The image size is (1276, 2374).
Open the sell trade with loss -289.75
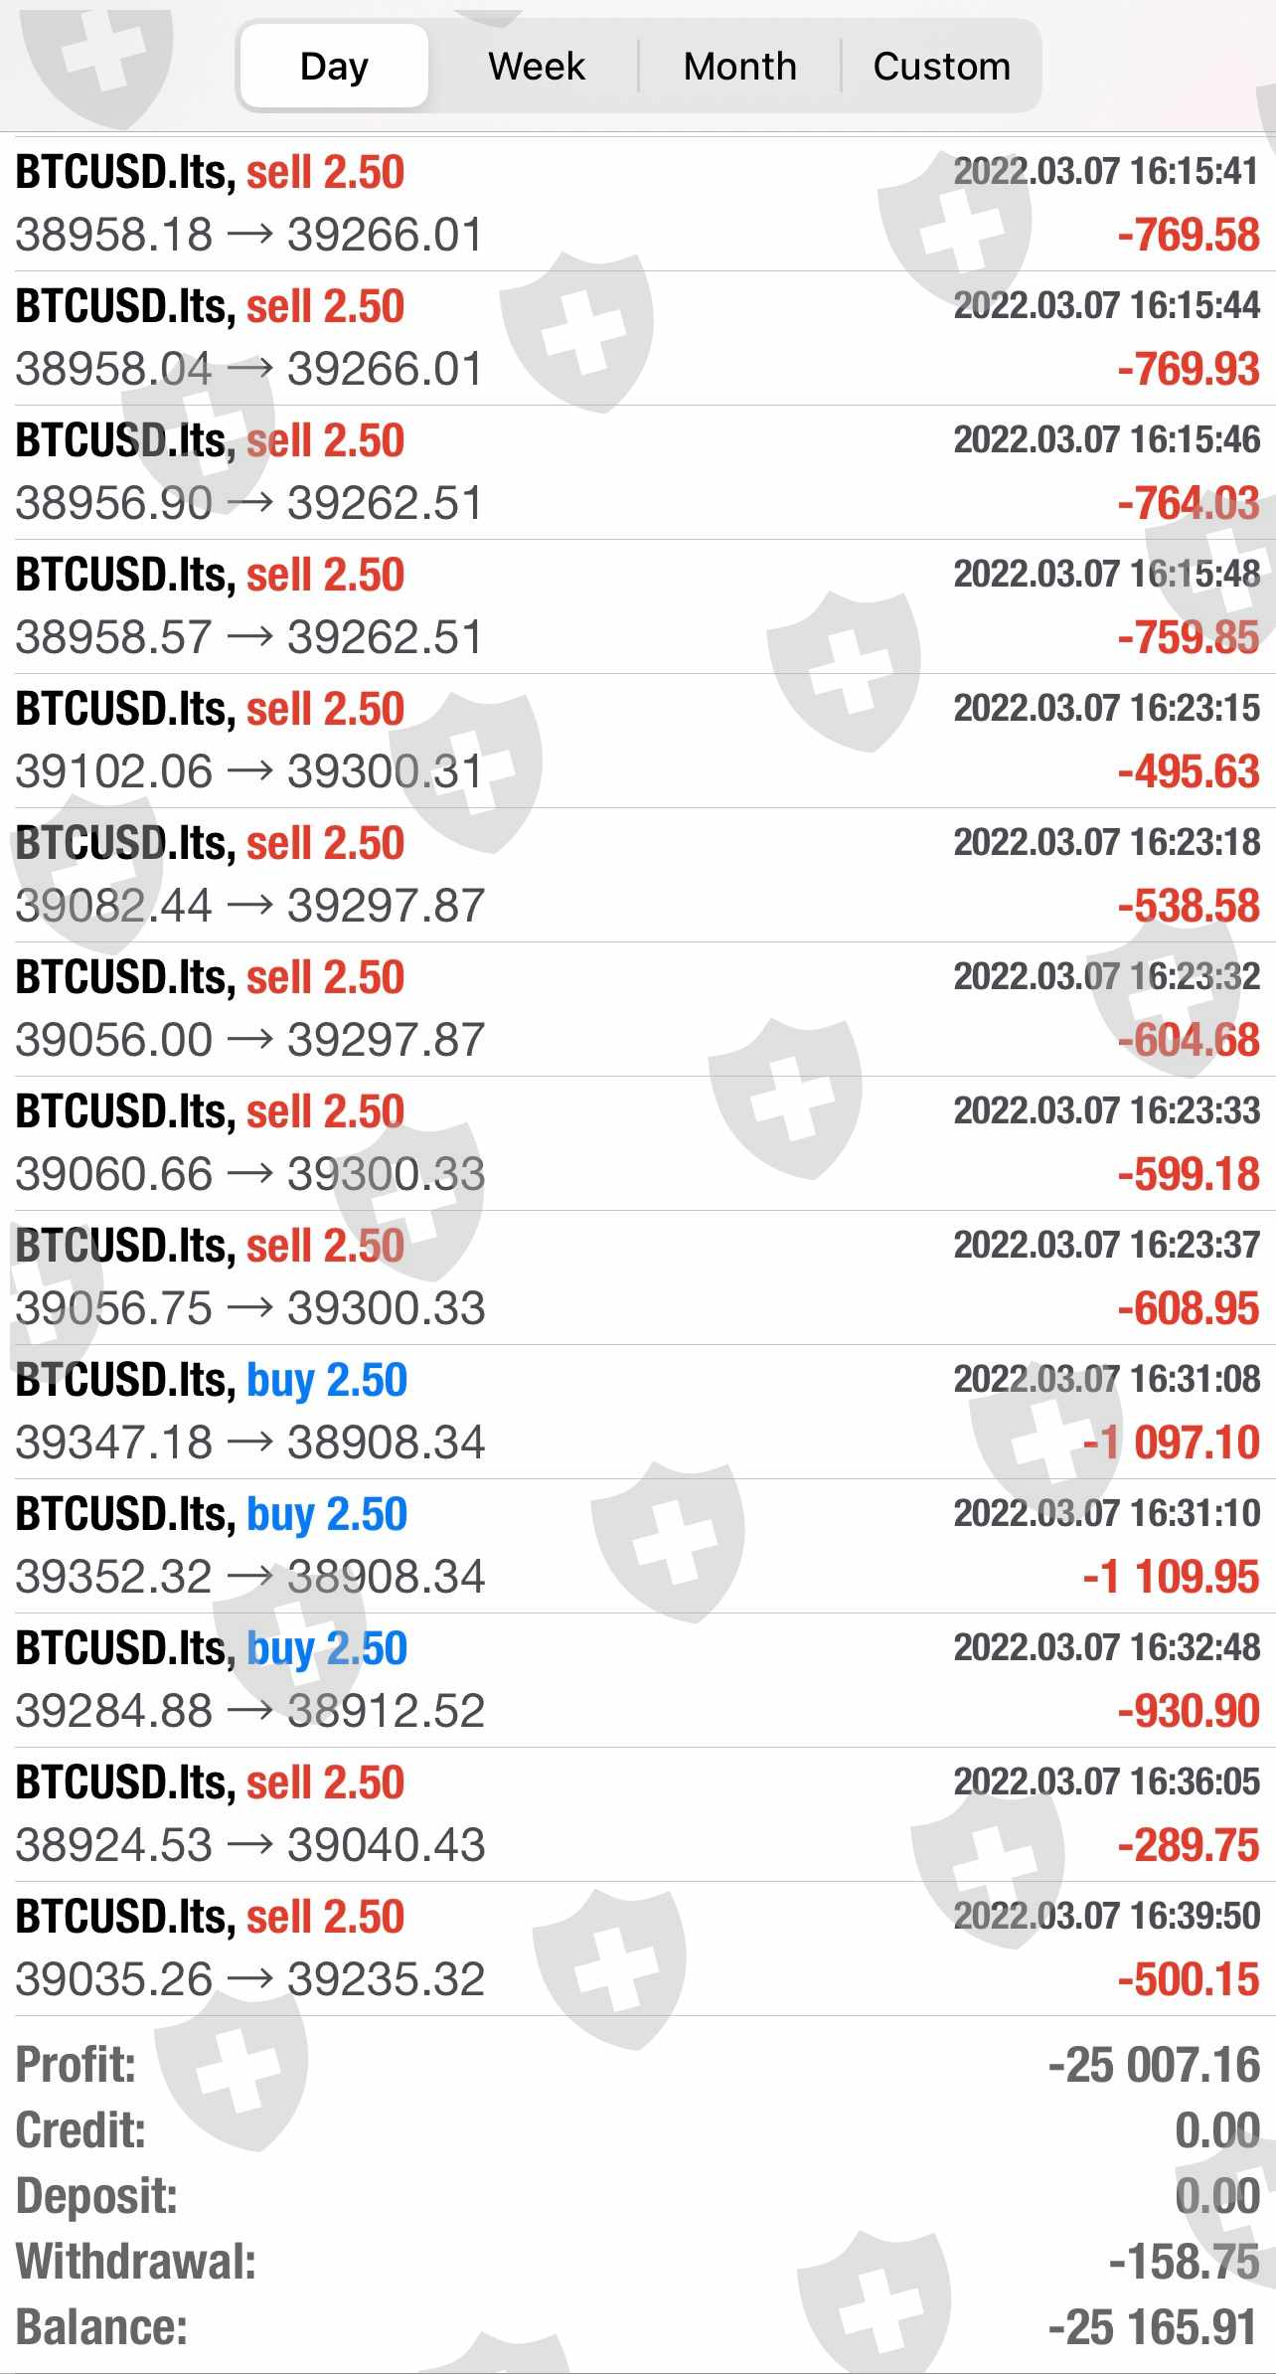coord(636,1814)
